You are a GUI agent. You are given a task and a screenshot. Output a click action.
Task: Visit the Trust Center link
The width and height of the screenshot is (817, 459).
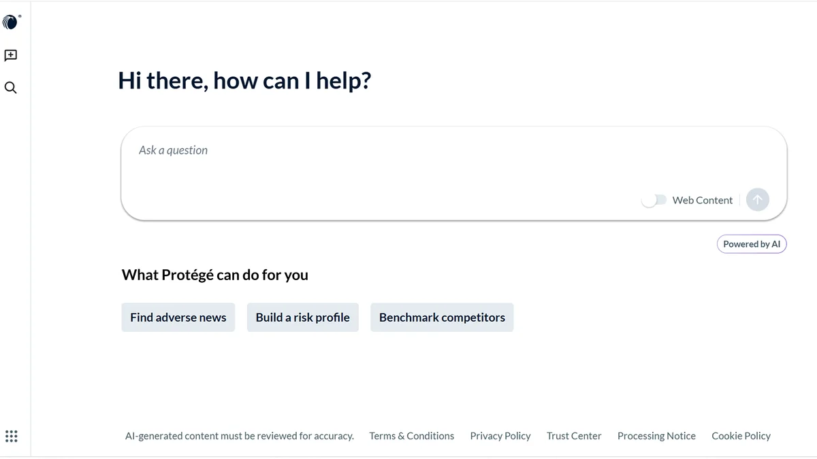574,436
